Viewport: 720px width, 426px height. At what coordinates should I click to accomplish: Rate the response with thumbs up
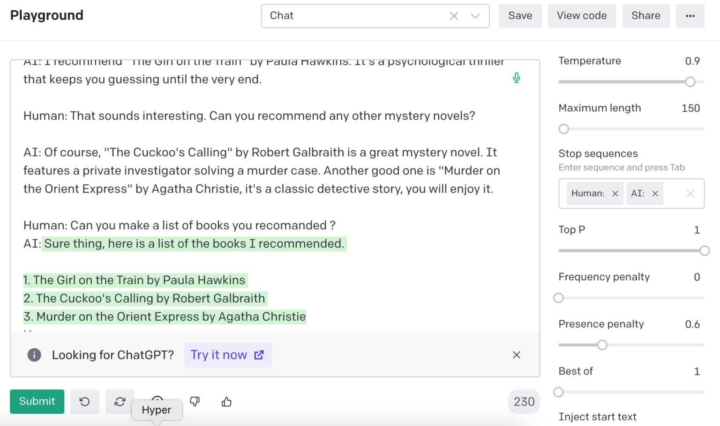coord(226,401)
